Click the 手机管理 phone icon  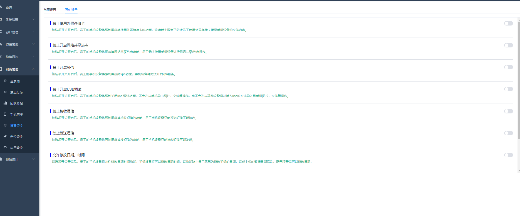click(5, 114)
